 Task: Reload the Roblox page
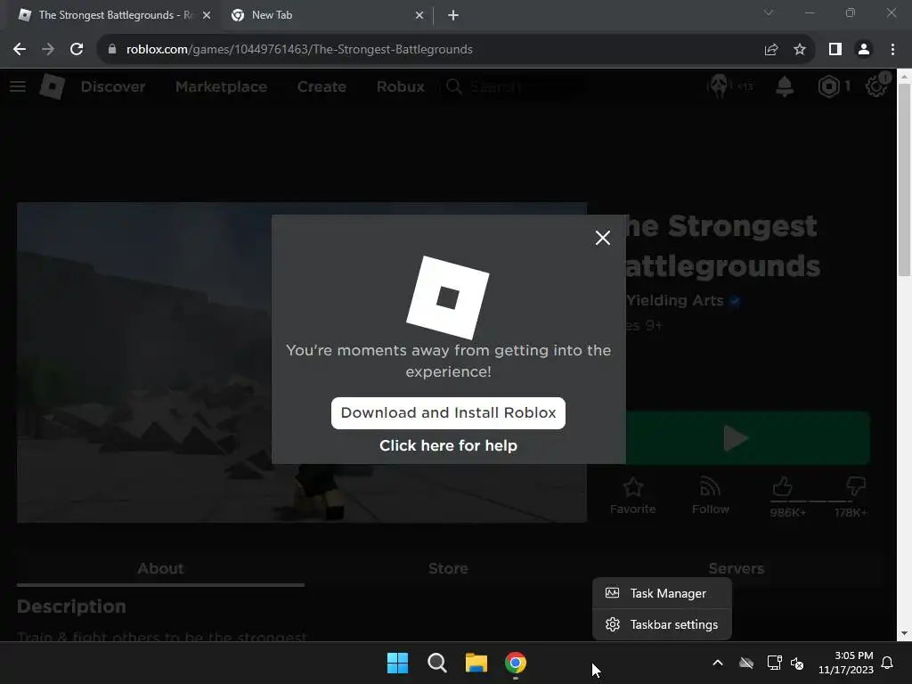pos(77,50)
